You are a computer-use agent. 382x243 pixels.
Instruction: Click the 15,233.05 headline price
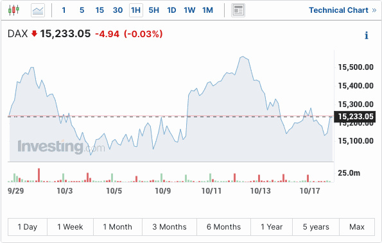coord(65,34)
